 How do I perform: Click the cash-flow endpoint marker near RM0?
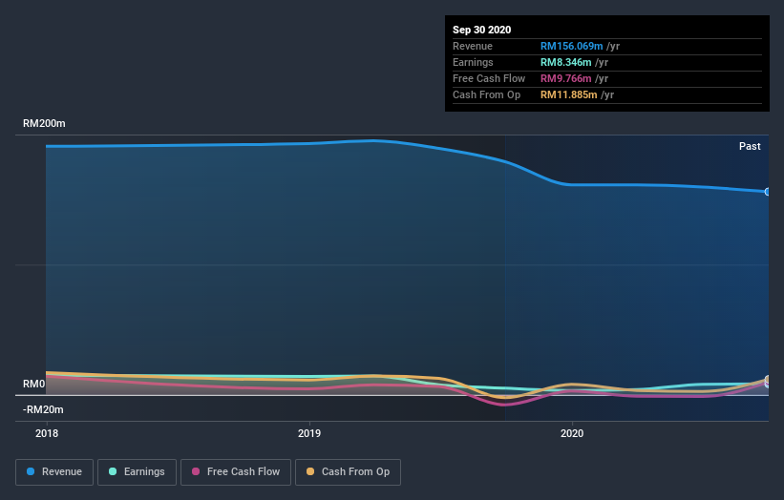tap(768, 380)
